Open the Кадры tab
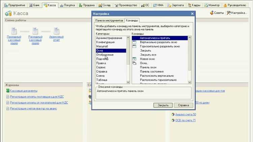 pyautogui.click(x=194, y=5)
